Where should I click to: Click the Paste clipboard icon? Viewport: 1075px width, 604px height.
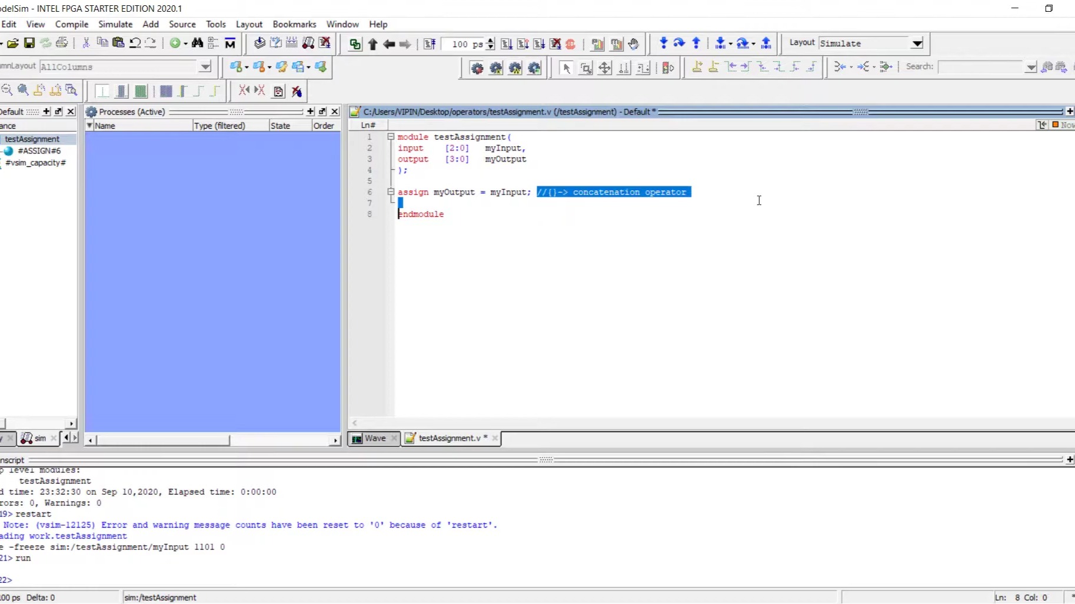118,43
